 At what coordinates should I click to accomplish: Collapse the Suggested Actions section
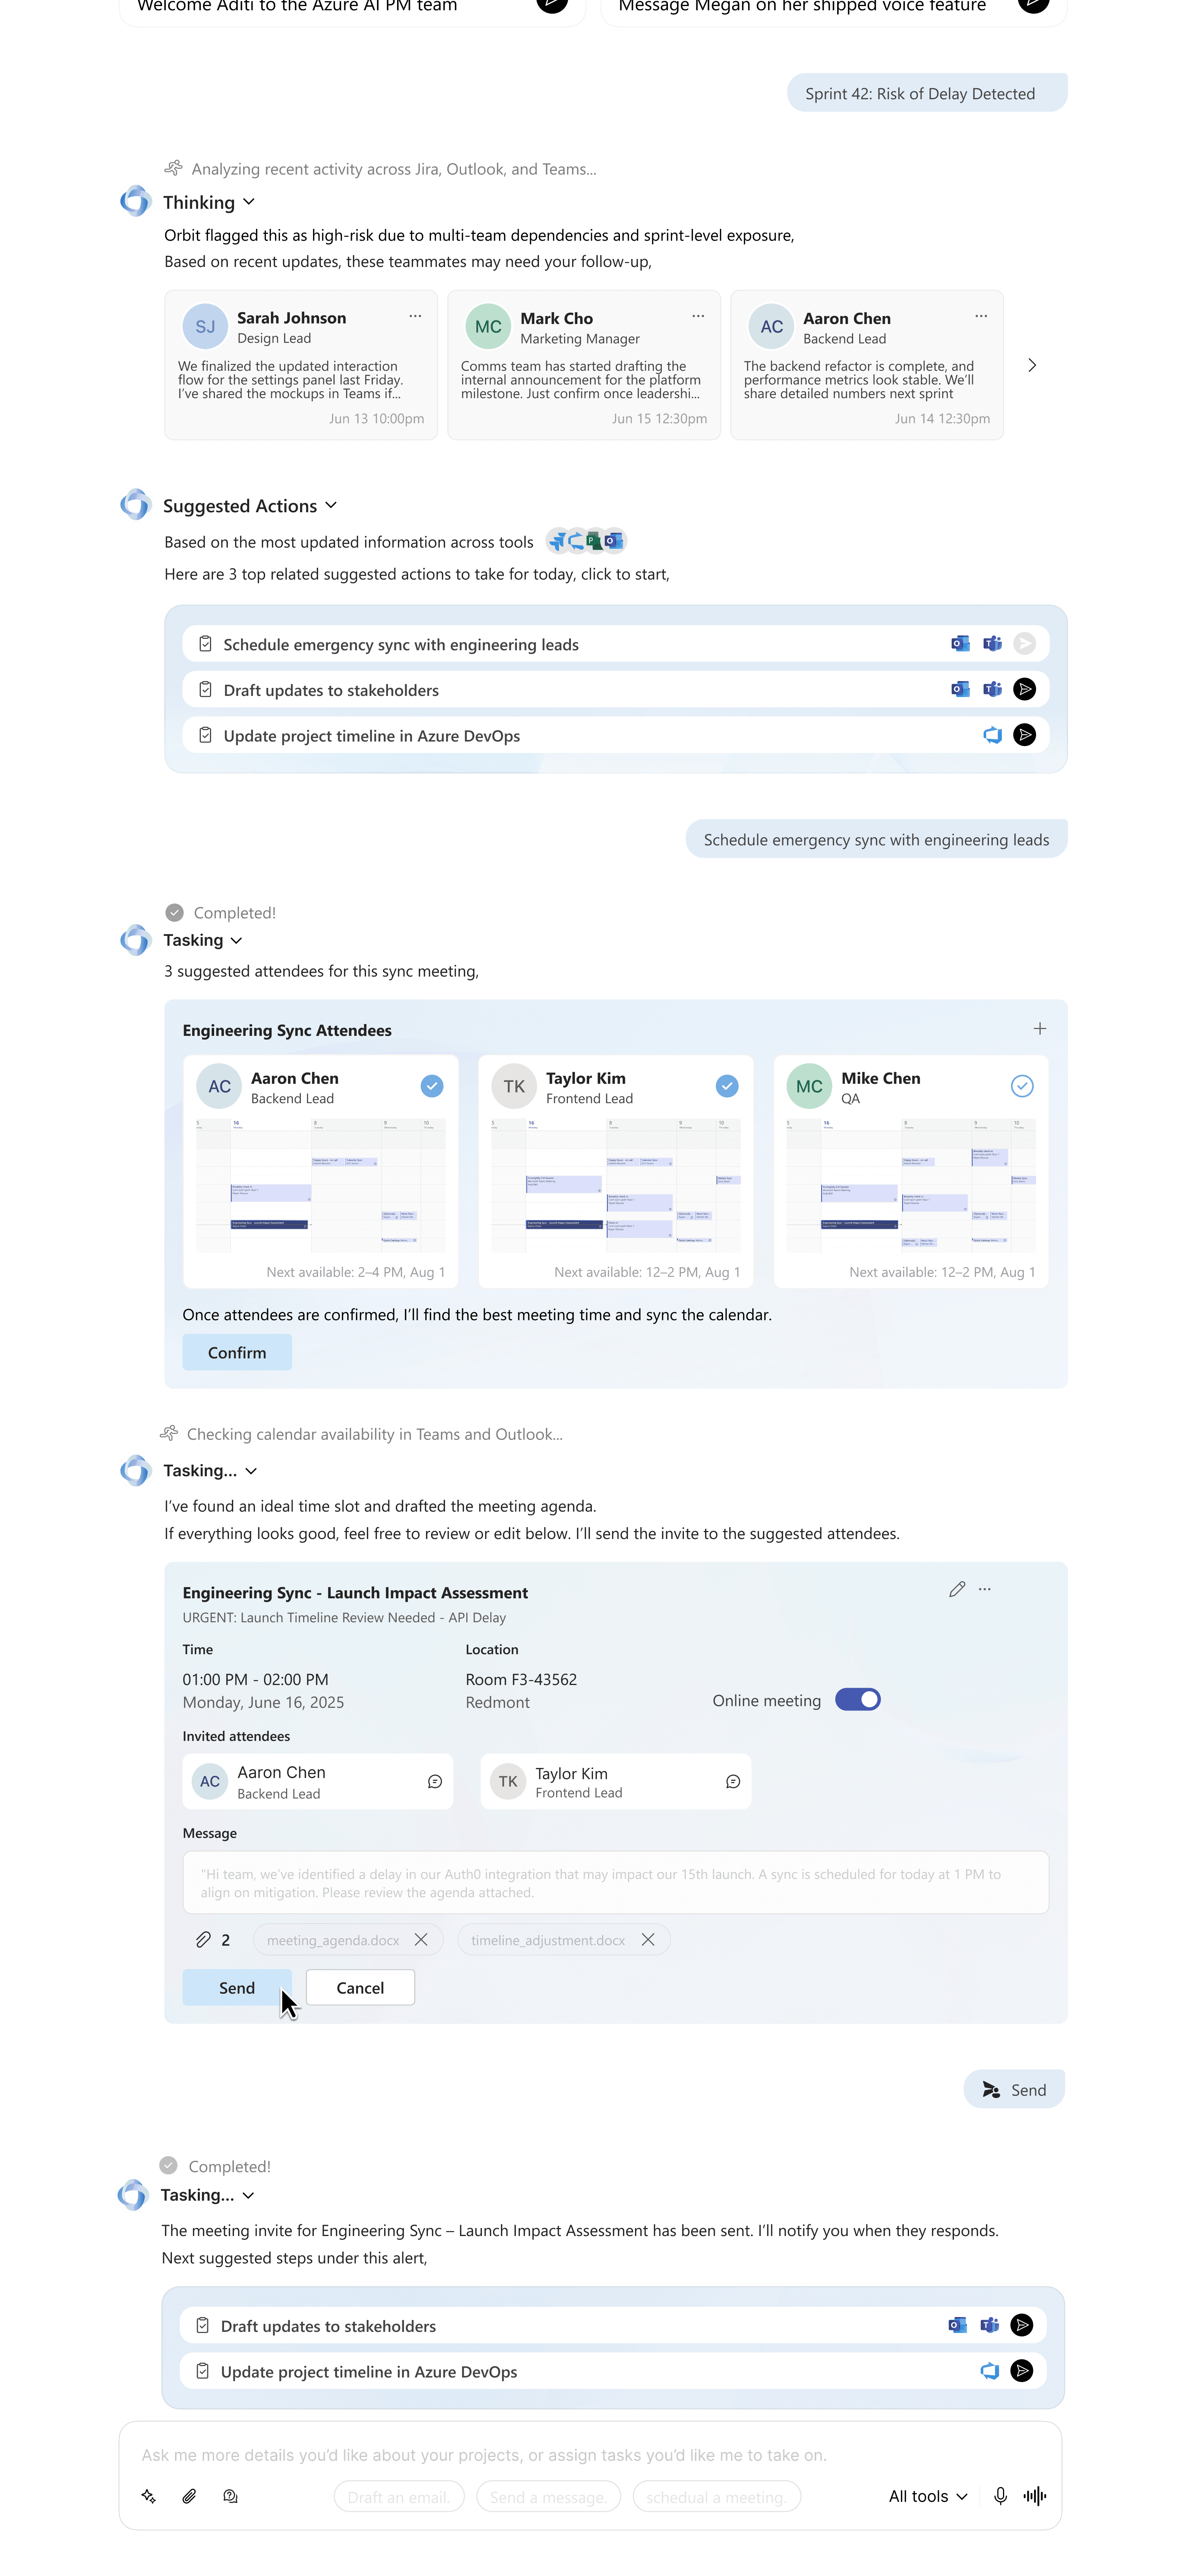[331, 505]
